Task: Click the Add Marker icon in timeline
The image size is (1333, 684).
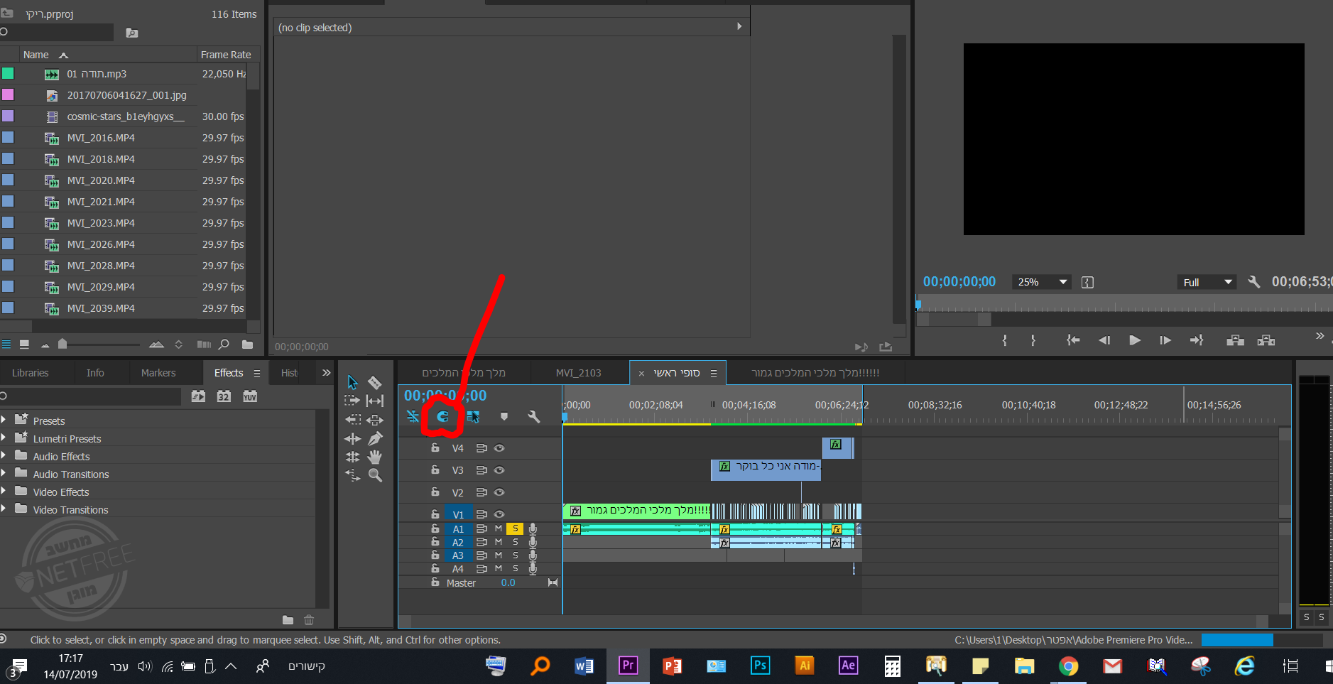Action: pyautogui.click(x=504, y=416)
